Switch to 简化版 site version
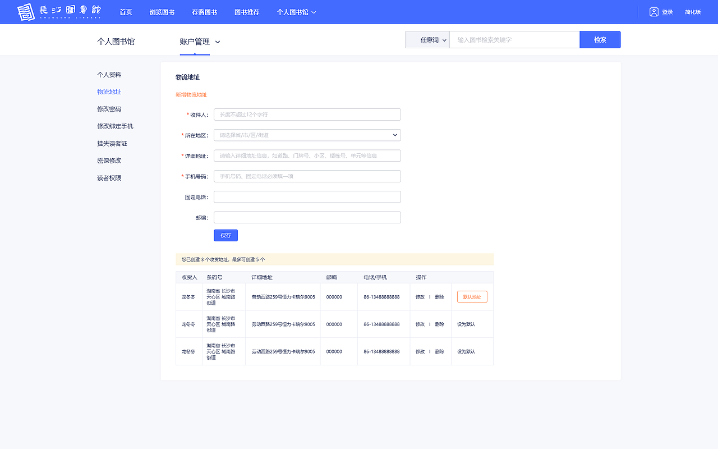Viewport: 718px width, 449px height. (693, 12)
